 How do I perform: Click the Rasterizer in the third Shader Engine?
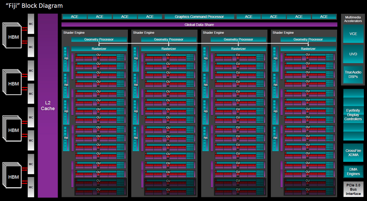coord(238,49)
